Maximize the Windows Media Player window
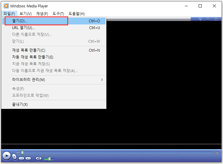Viewport: 223px width, 164px height. [x=200, y=6]
